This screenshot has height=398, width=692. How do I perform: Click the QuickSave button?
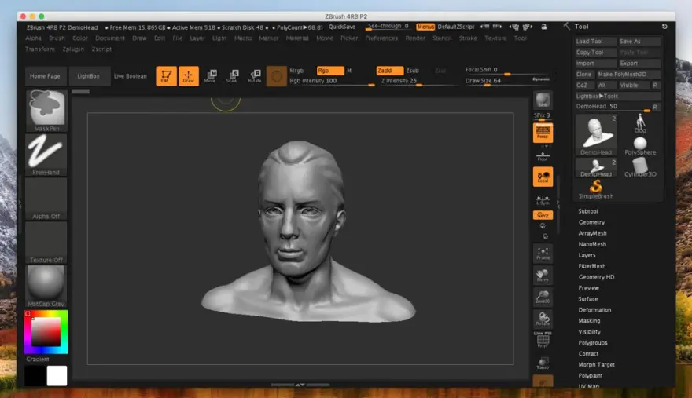[342, 27]
